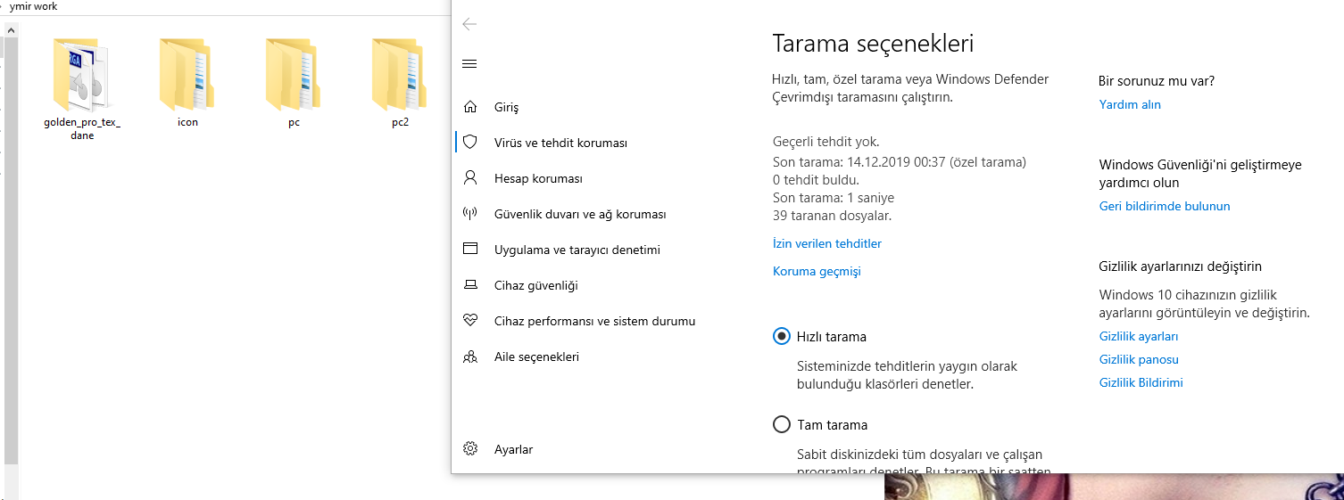
Task: Click the Gizlilik ayarlarınızı değiştirin heading
Action: point(1181,266)
